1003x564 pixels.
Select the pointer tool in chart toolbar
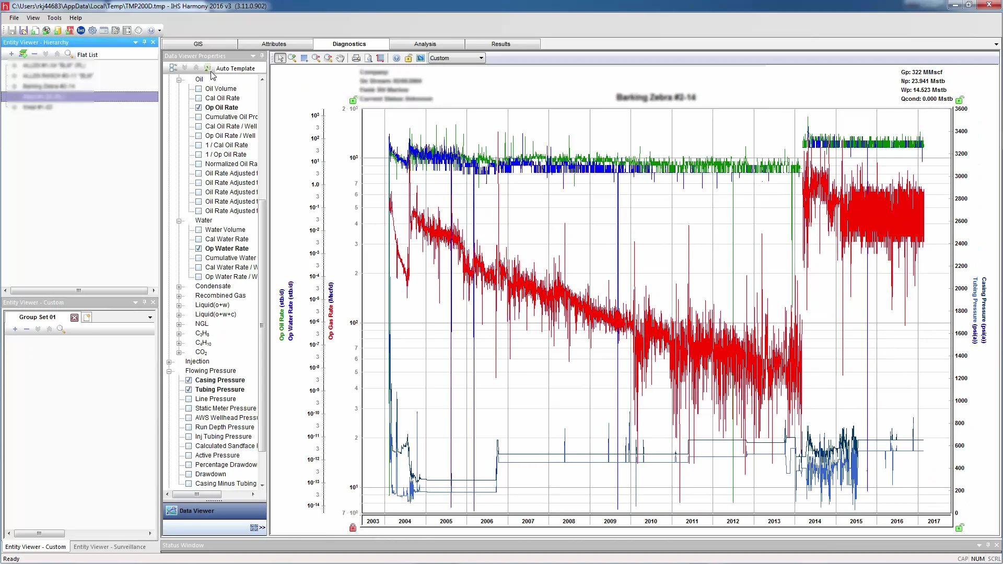coord(281,58)
